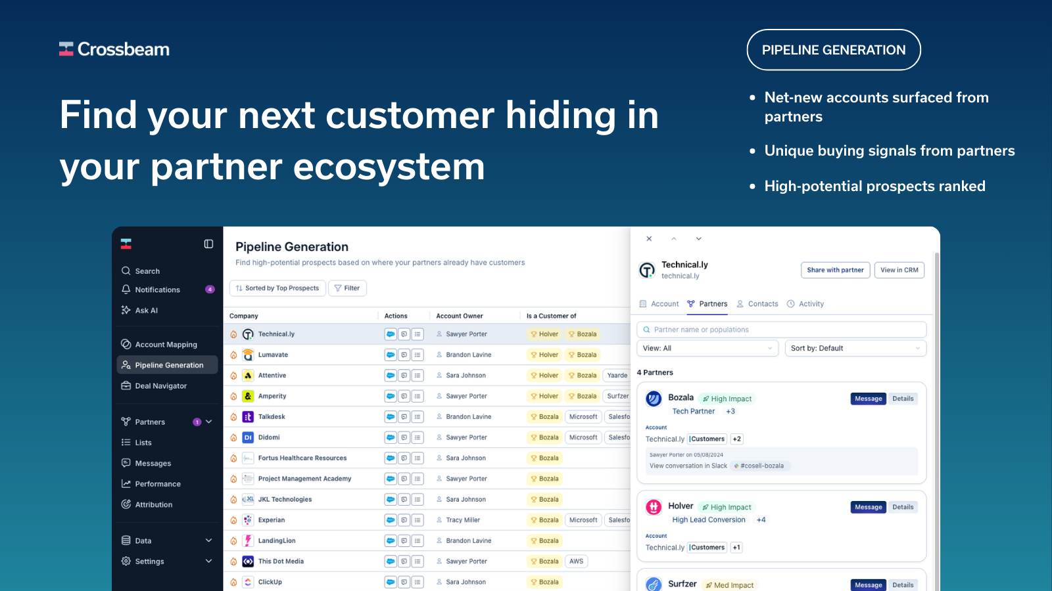Click Message button on Bozala card
1052x591 pixels.
[x=869, y=399]
